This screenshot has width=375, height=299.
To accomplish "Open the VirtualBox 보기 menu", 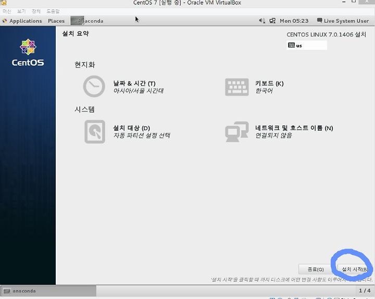I will [x=21, y=11].
